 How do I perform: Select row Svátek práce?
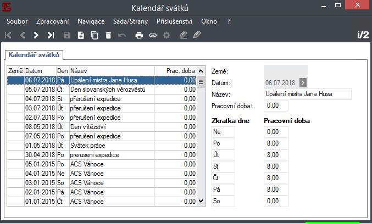point(102,146)
